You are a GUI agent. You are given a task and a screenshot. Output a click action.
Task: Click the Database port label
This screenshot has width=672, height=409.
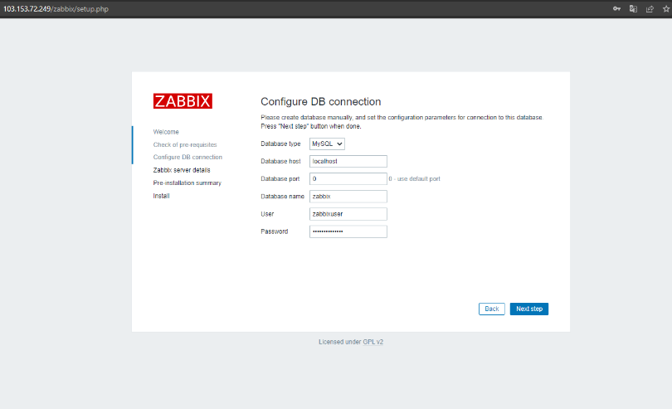280,178
